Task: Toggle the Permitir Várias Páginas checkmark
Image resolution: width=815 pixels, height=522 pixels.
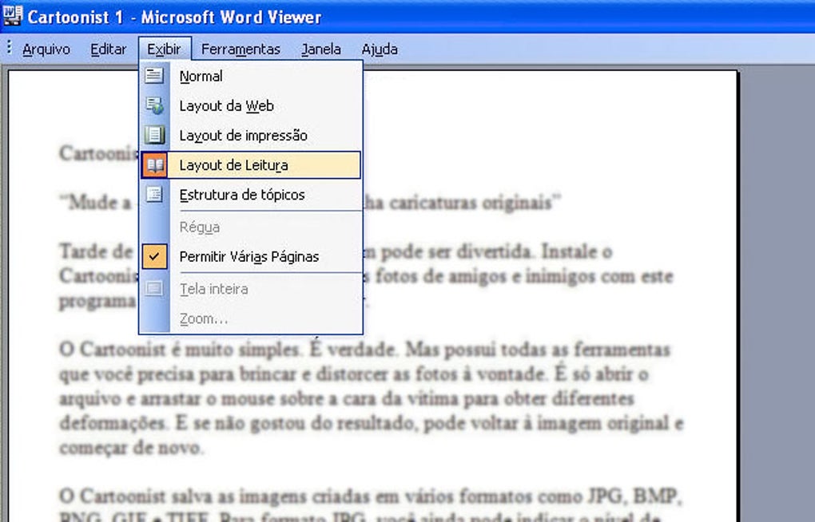Action: pos(154,256)
